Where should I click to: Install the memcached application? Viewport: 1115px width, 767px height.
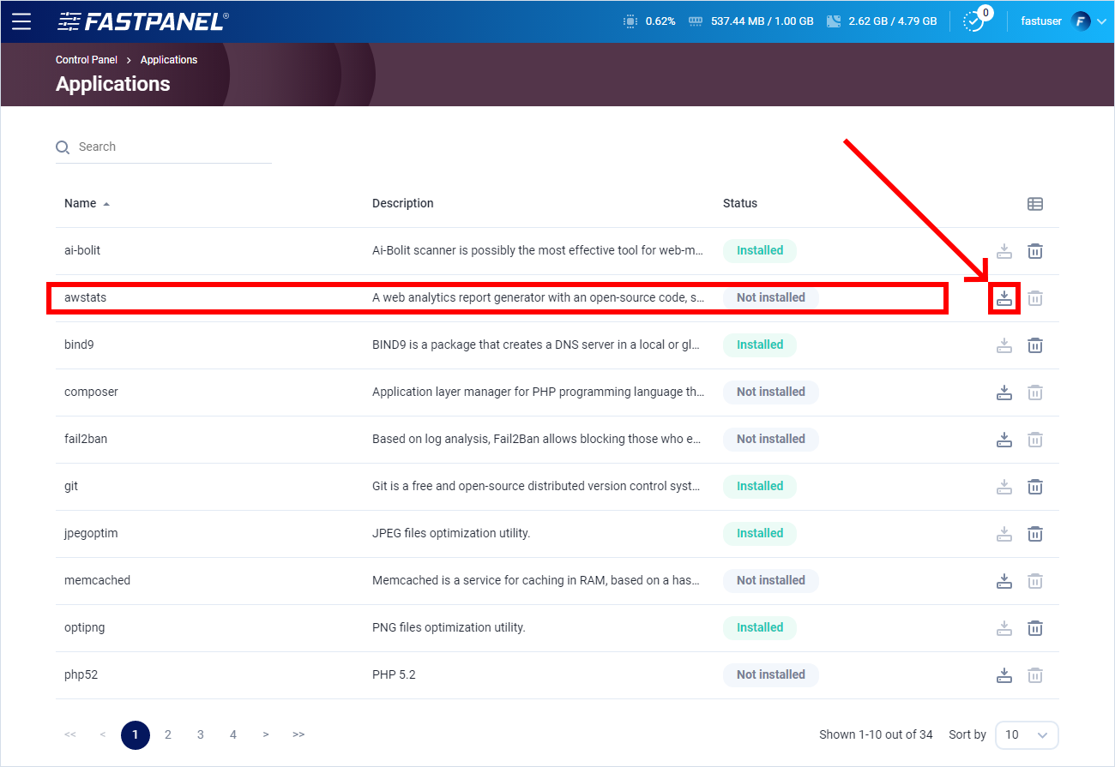pyautogui.click(x=1004, y=581)
